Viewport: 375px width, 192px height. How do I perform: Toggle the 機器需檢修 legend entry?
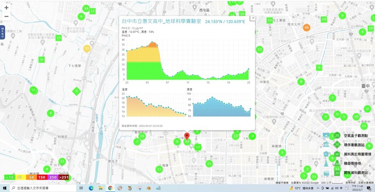pos(352,163)
